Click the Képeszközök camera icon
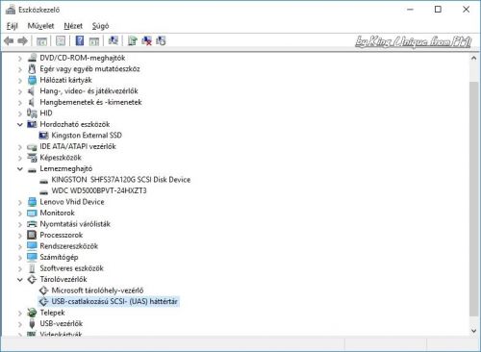Screen dimensions: 481x352 pos(32,158)
